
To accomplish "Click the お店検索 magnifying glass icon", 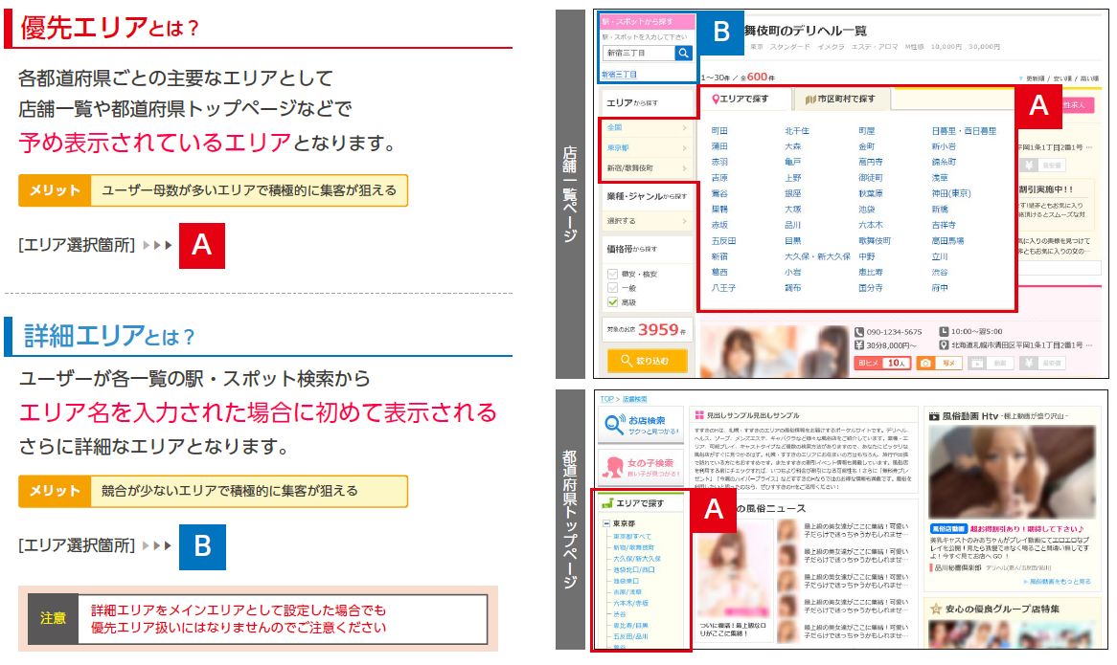I will [612, 423].
